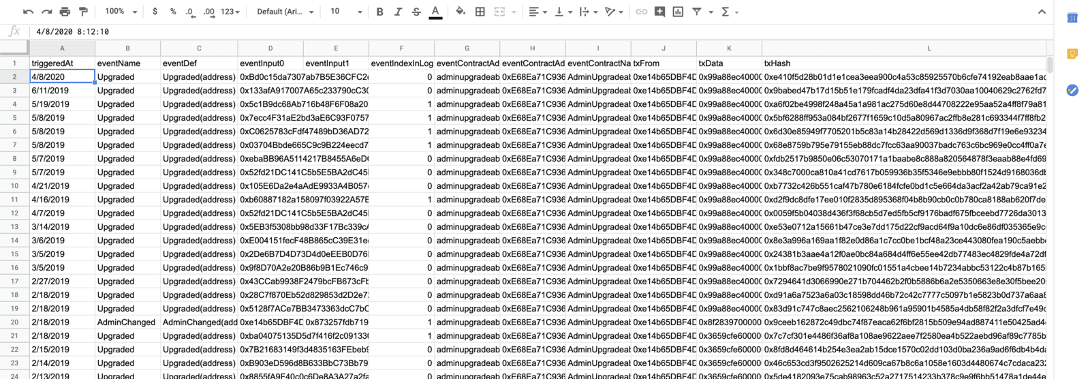The image size is (1090, 379).
Task: Select the 0x8f2839700000 txData cell
Action: pos(729,322)
